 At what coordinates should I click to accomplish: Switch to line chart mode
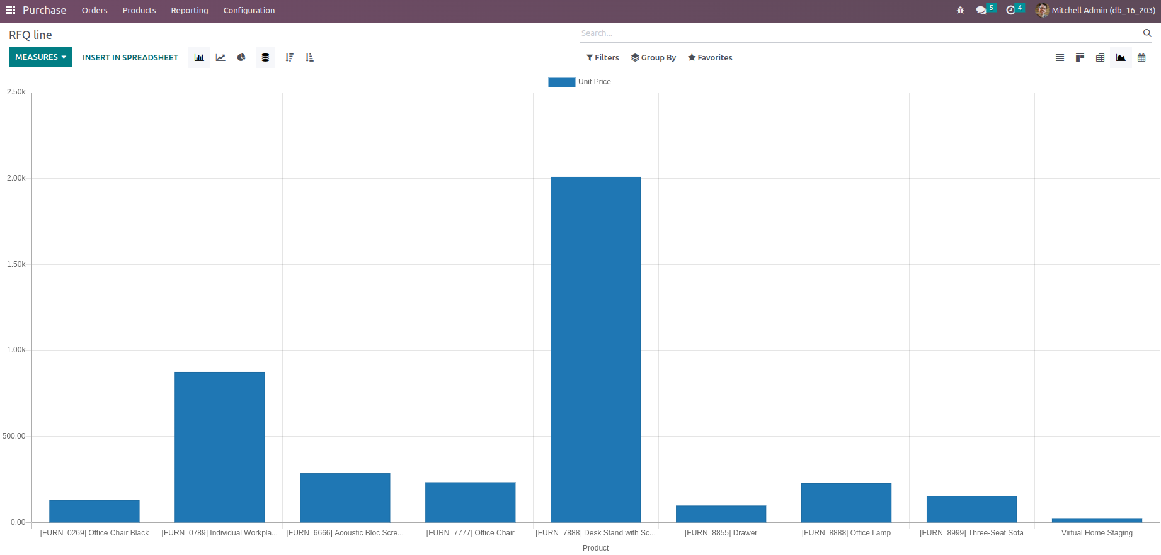coord(220,57)
